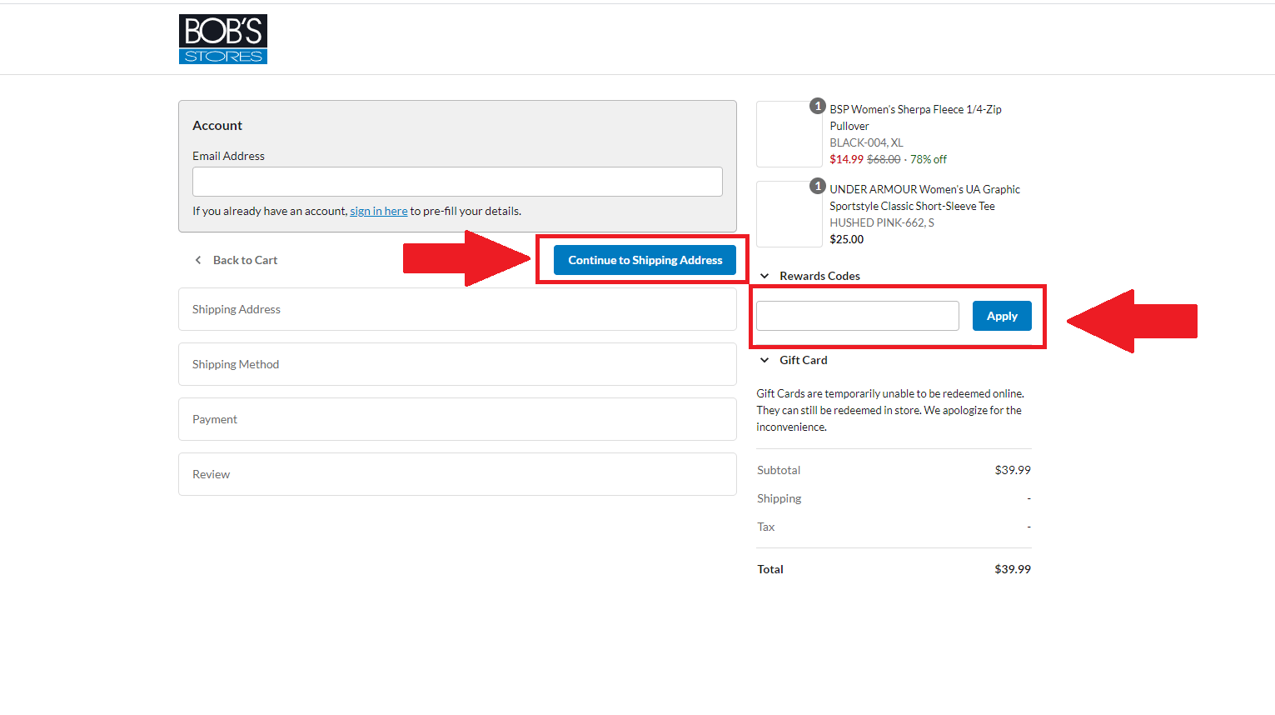The image size is (1275, 715).
Task: Click the Email Address input field
Action: pos(457,182)
